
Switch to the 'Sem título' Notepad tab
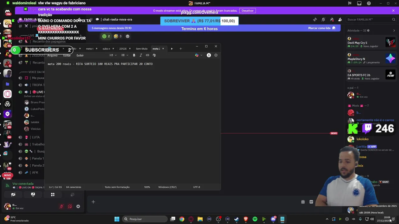[142, 49]
